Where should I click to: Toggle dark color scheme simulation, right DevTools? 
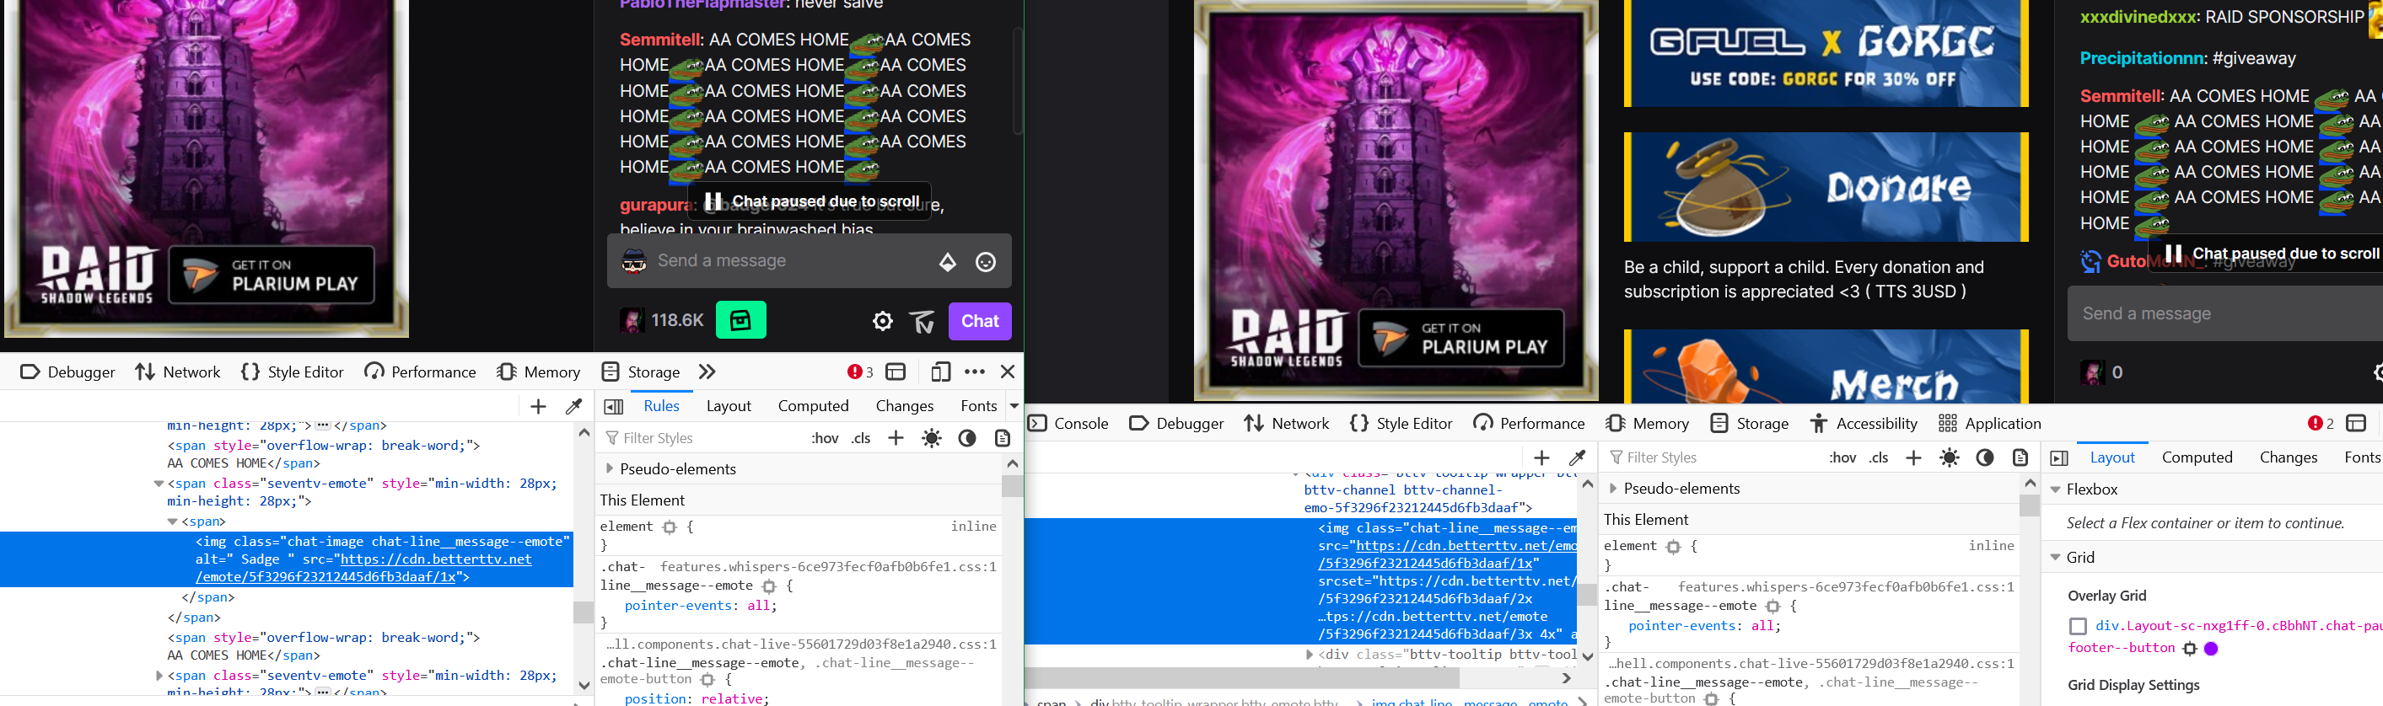[x=1985, y=457]
